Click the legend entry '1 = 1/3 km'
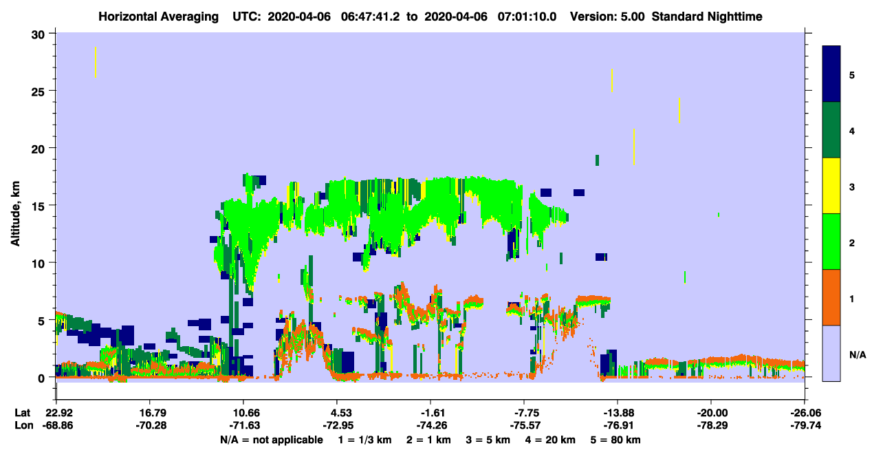The image size is (894, 459). pyautogui.click(x=364, y=440)
